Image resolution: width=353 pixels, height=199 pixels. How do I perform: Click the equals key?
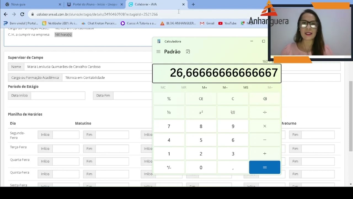tap(265, 167)
